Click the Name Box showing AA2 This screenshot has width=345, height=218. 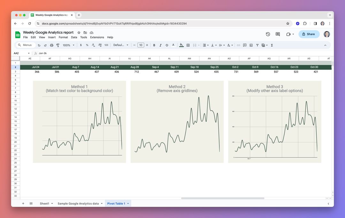pyautogui.click(x=19, y=53)
